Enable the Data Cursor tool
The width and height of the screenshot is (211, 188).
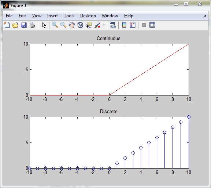click(x=89, y=25)
